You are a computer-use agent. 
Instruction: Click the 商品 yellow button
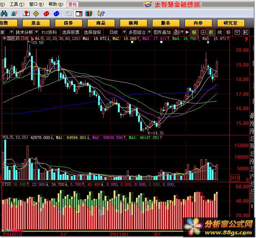tap(101, 23)
